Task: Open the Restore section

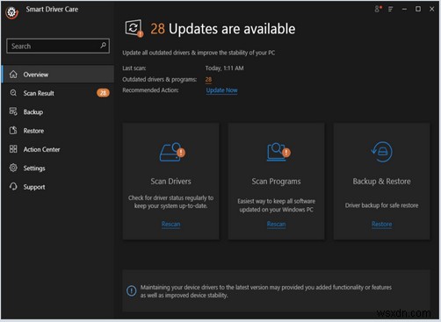Action: (x=58, y=131)
